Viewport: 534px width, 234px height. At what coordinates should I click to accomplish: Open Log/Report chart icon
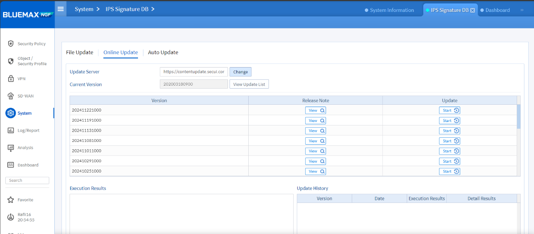coord(11,130)
